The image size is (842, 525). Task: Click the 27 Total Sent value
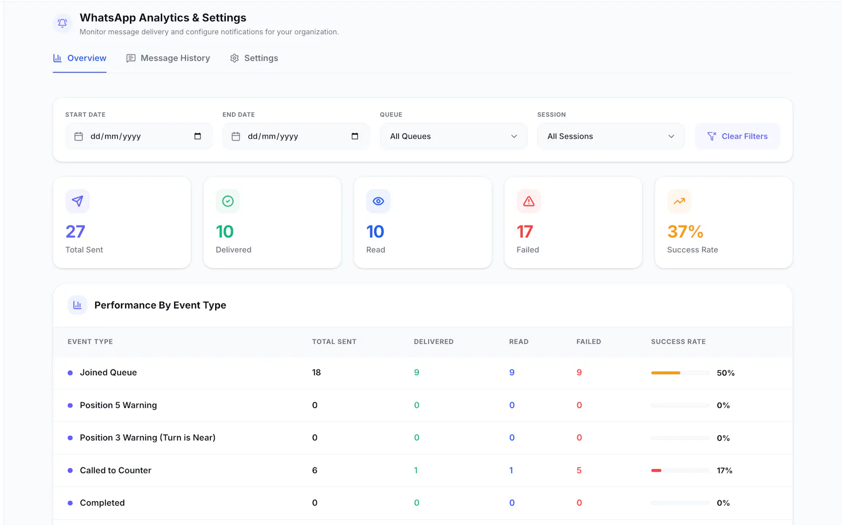[75, 232]
